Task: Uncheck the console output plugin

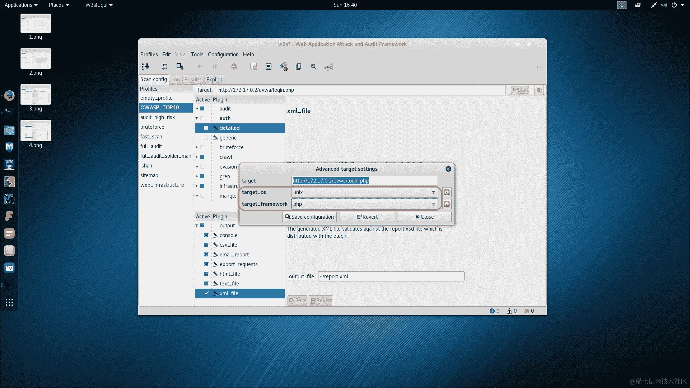Action: [x=206, y=235]
